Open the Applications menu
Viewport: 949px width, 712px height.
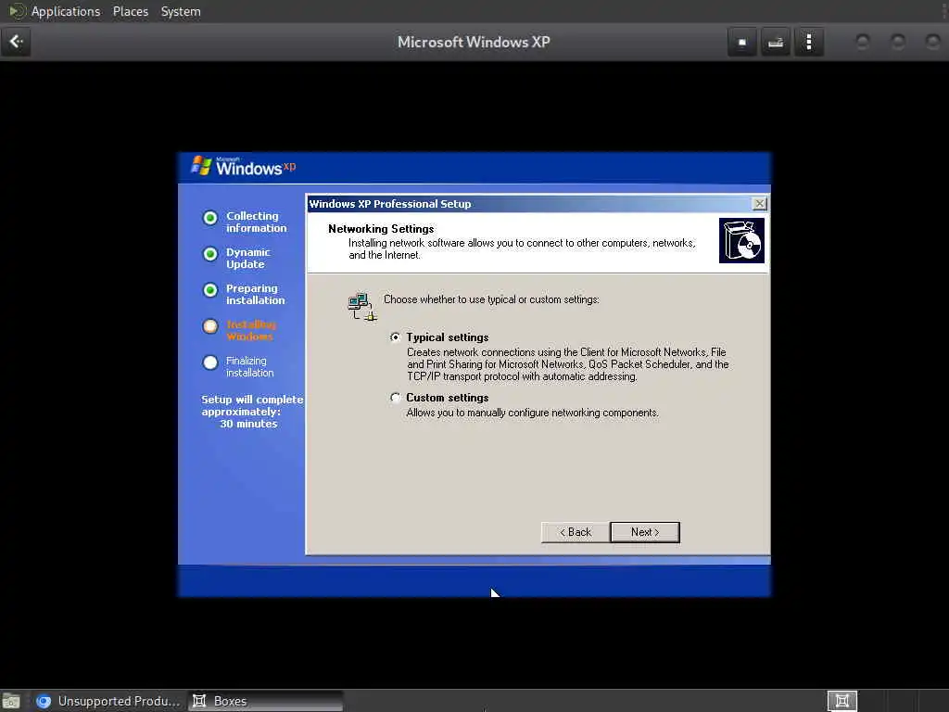click(x=66, y=11)
